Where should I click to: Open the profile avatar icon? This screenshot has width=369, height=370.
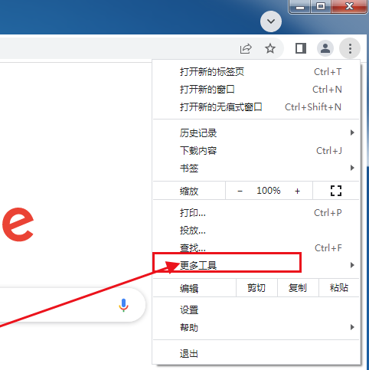325,48
